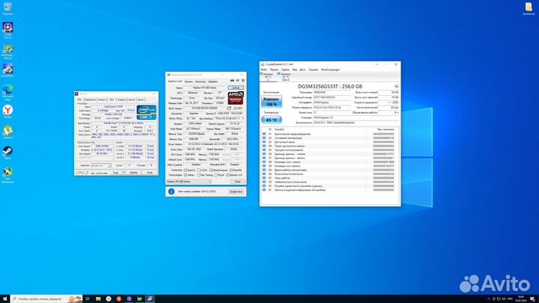Show hidden icons in the system tray
Viewport: 539px width, 303px height.
(x=488, y=299)
